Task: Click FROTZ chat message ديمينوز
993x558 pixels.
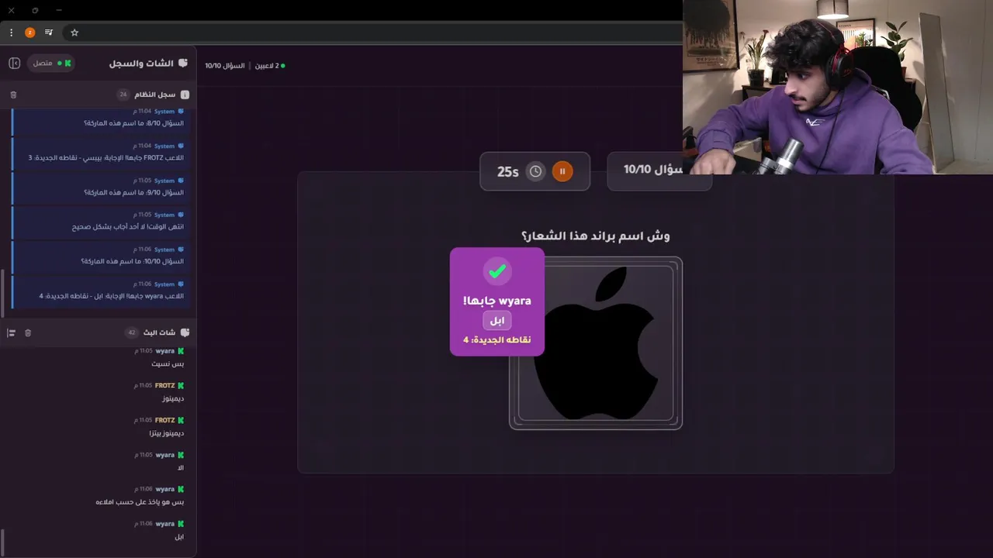Action: click(173, 398)
